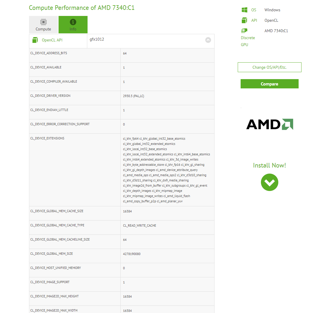Click the green Info circle icon
316x313 pixels.
point(73,22)
